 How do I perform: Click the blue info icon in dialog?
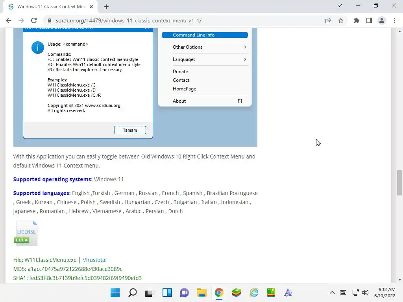(38, 48)
